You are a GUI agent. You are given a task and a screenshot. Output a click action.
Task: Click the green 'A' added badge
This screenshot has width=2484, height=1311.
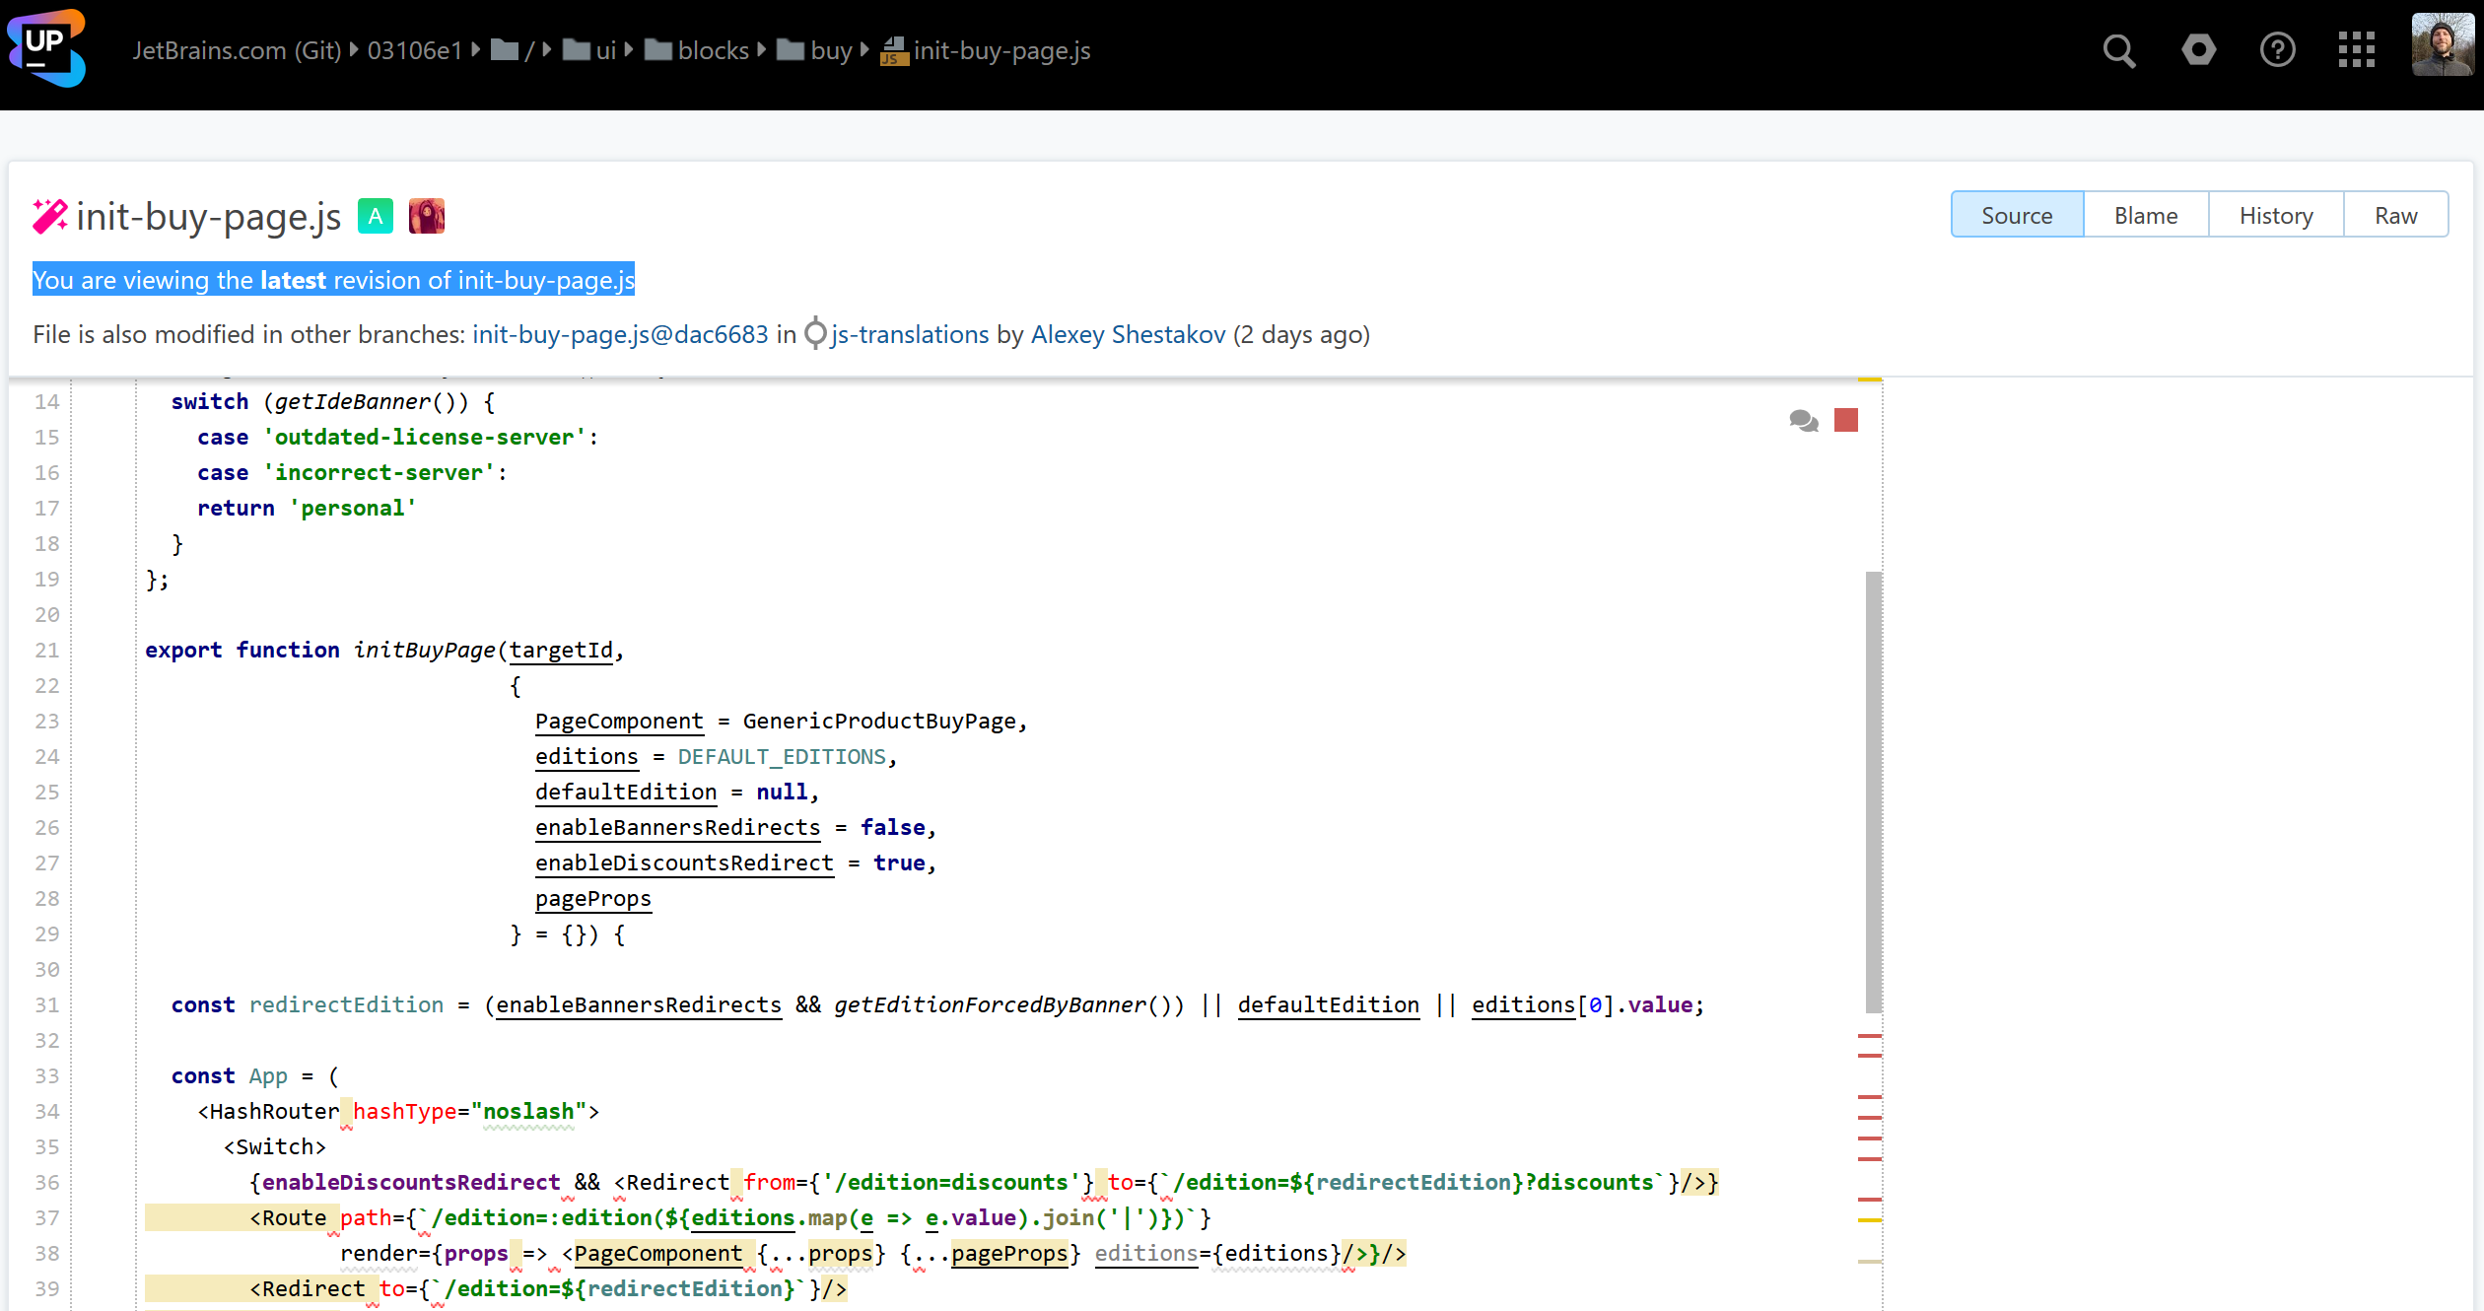point(375,216)
